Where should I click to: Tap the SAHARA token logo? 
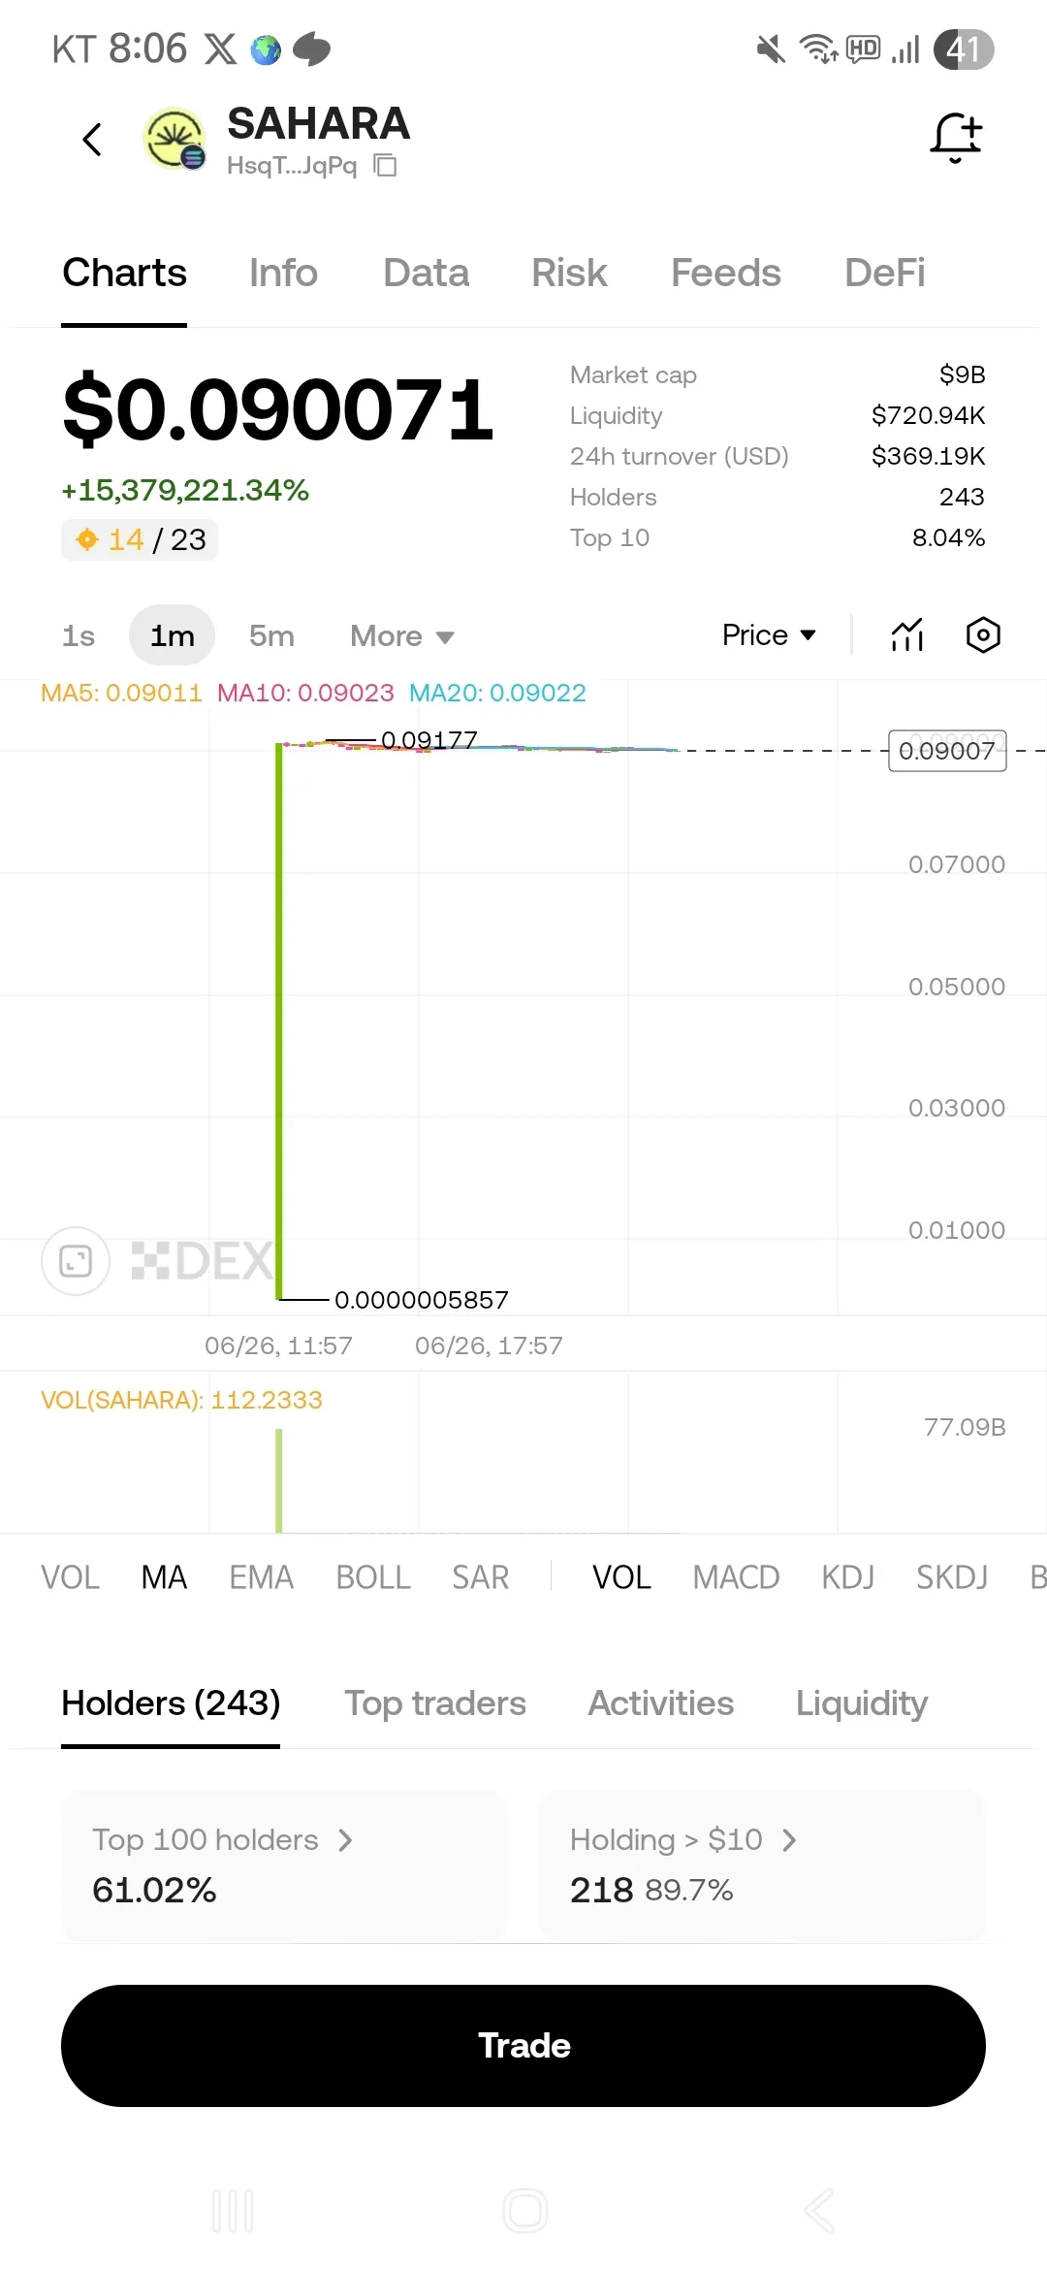(174, 139)
